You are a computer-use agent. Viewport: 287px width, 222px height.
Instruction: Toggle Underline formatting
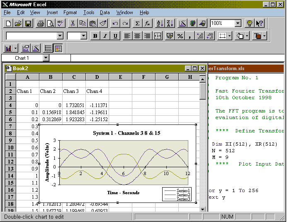point(115,36)
